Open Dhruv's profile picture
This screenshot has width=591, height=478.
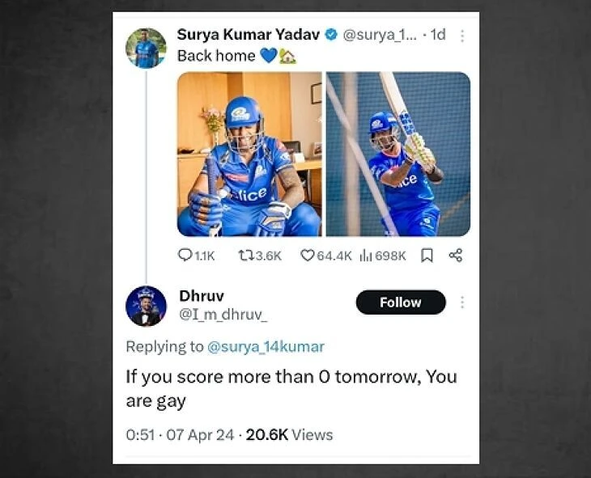click(147, 307)
